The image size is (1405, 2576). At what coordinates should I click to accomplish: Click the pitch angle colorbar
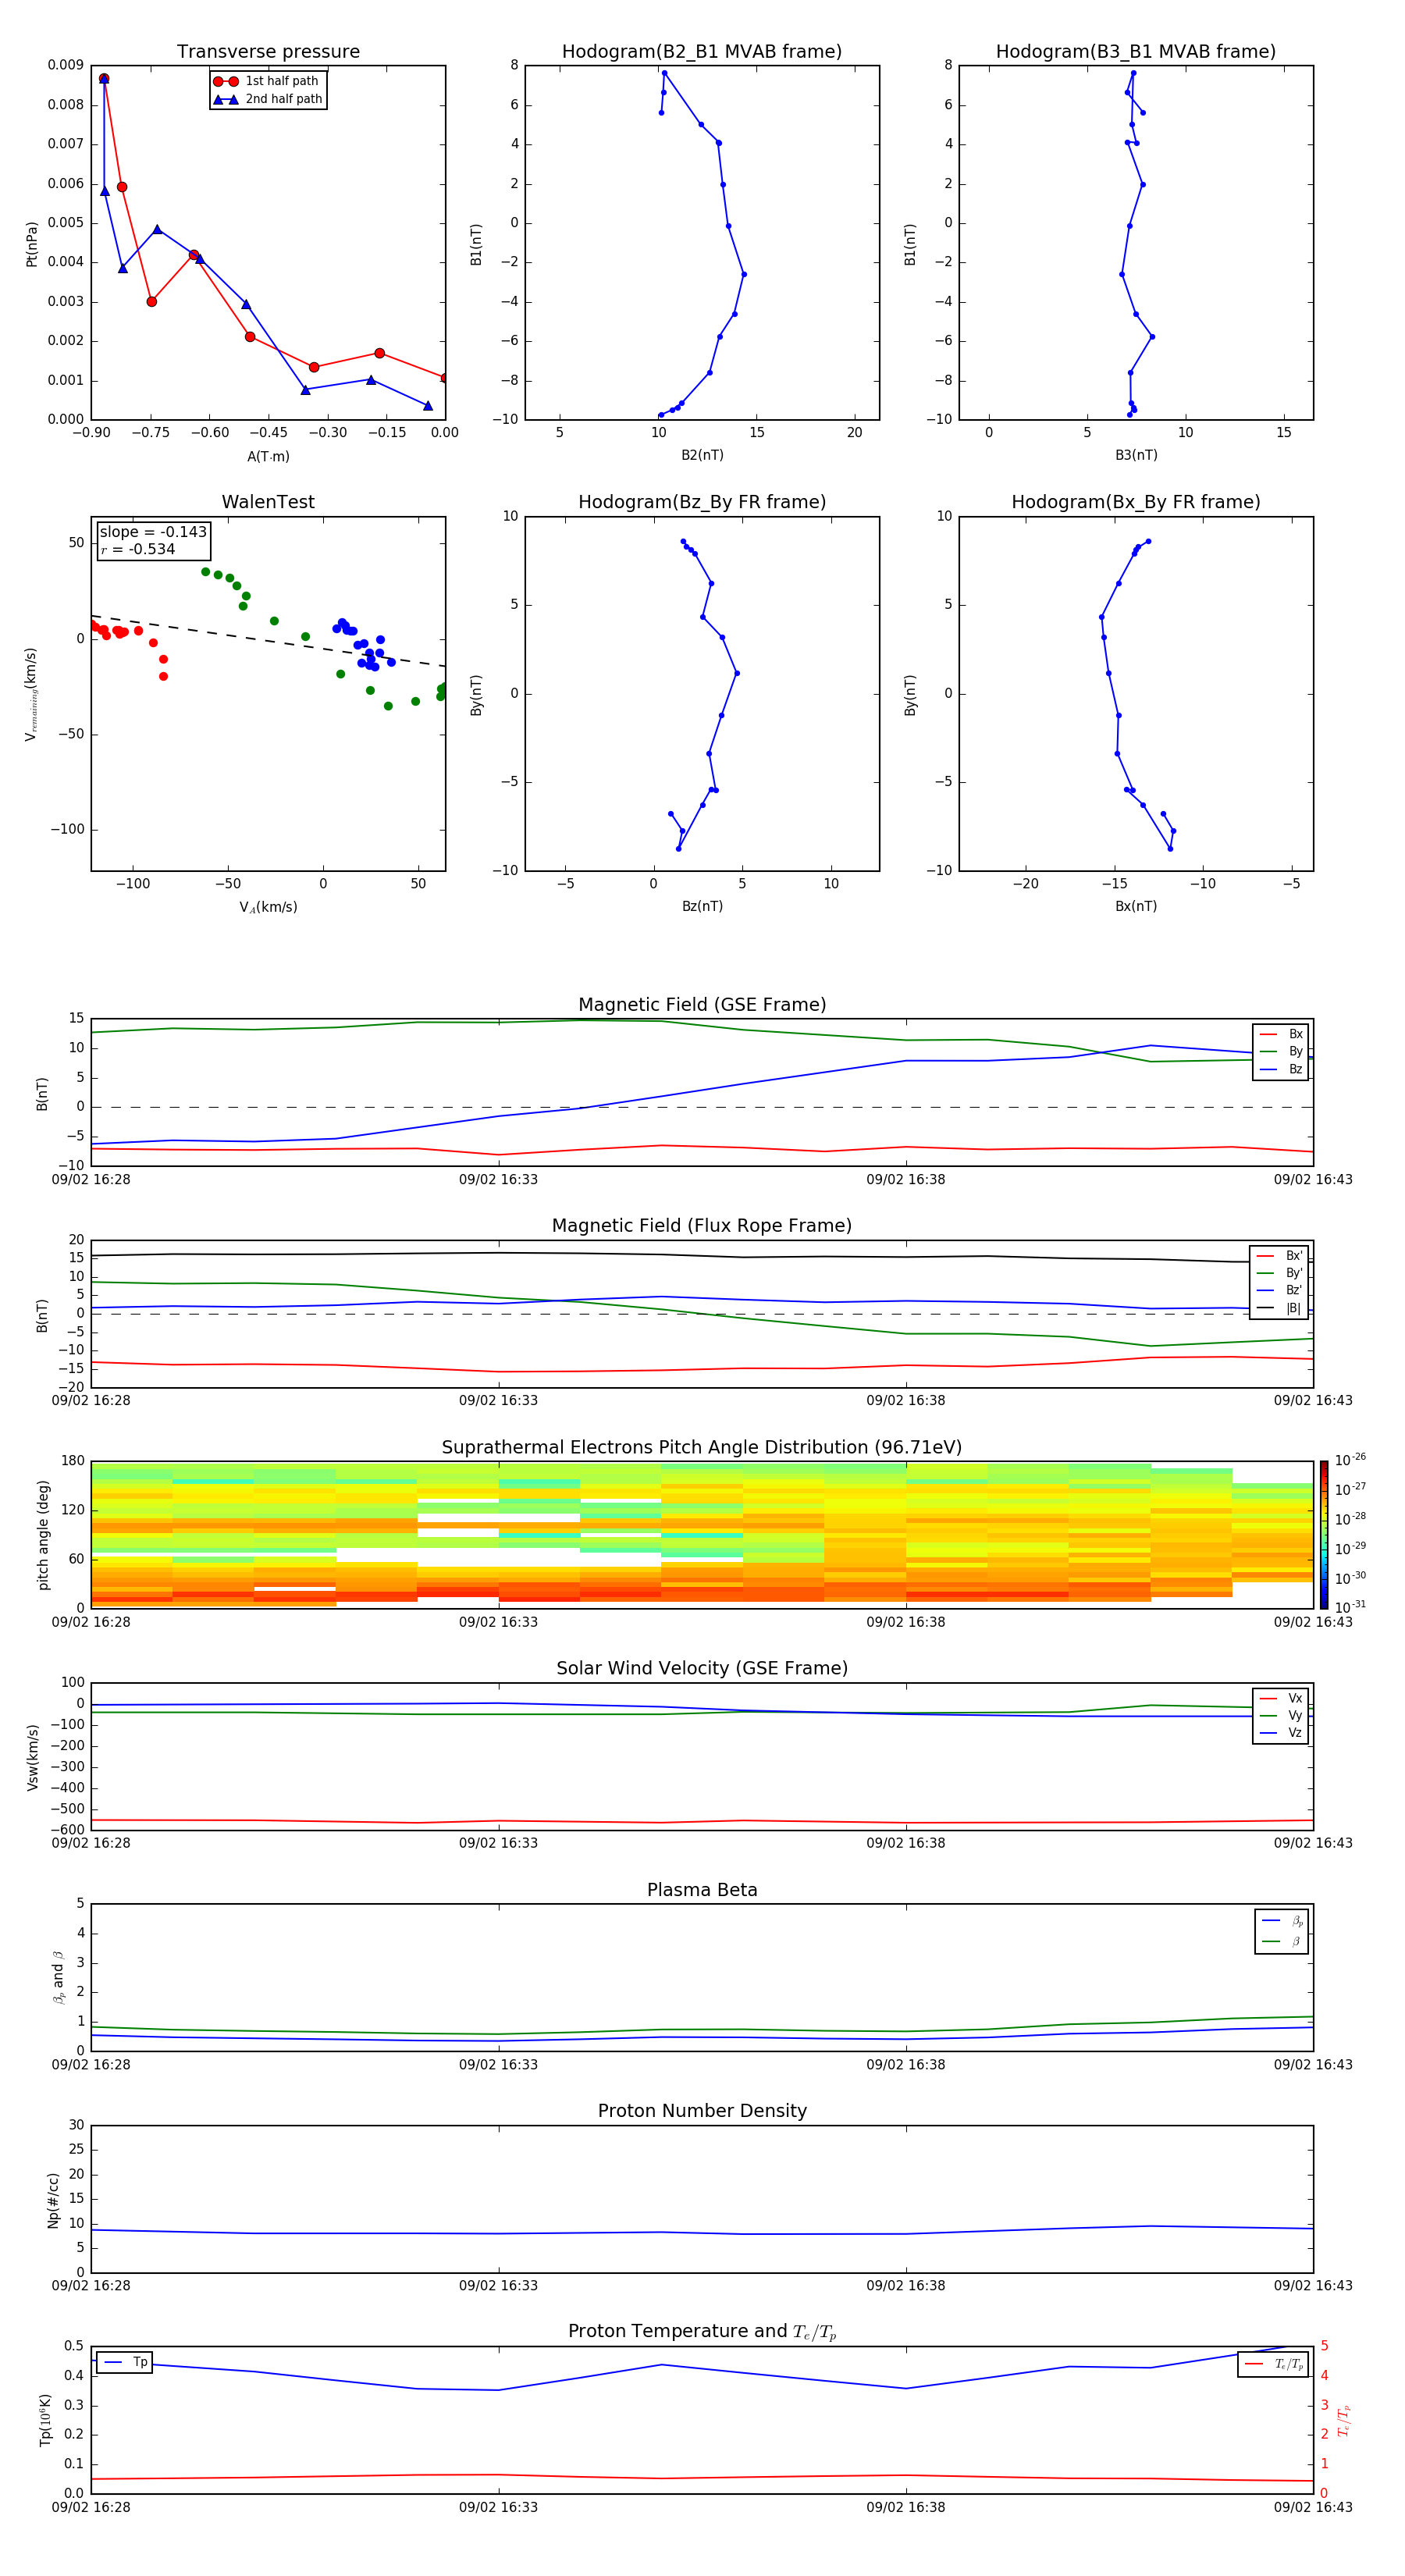click(1324, 1535)
